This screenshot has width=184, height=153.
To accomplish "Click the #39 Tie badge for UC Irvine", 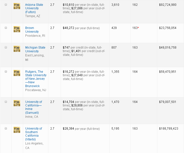I will click(x=17, y=103).
